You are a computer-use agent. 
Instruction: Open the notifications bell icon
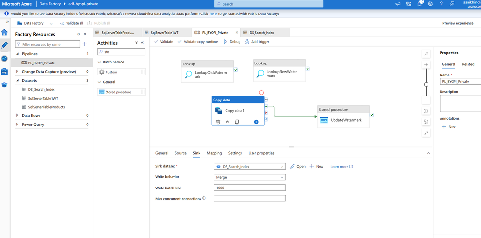419,4
